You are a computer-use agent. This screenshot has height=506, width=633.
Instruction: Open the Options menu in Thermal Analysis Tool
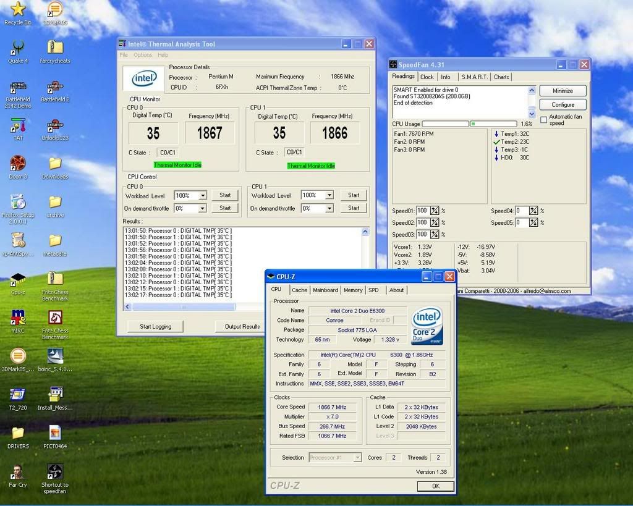(x=143, y=55)
